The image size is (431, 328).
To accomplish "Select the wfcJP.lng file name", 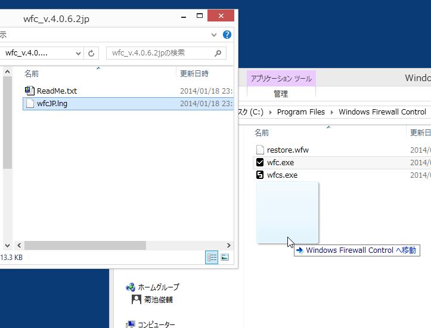I will pos(52,104).
